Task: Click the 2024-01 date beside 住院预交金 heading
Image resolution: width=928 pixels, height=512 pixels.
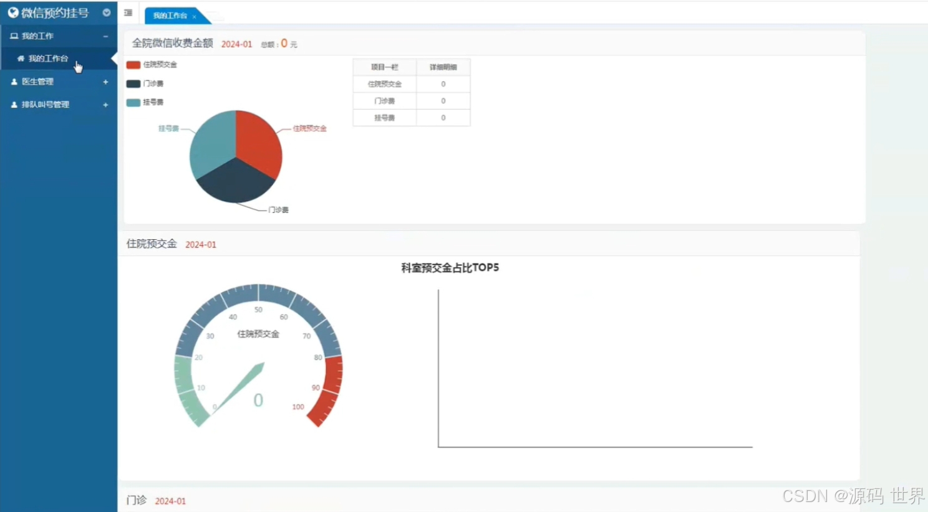Action: pyautogui.click(x=200, y=245)
